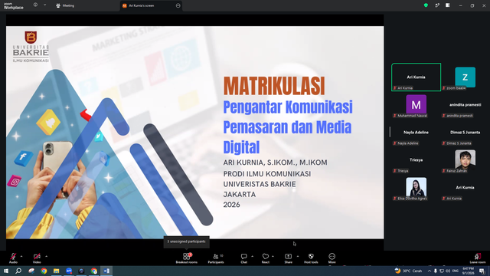Click 'ARI KURNIA, S.IKOM., M.IKOM' text on slide
The height and width of the screenshot is (276, 490).
pyautogui.click(x=275, y=163)
